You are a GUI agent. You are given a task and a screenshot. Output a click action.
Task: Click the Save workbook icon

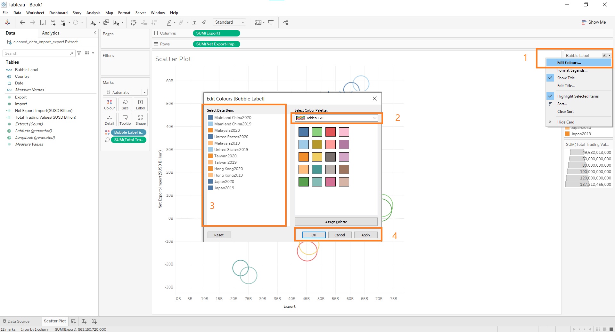(x=43, y=22)
